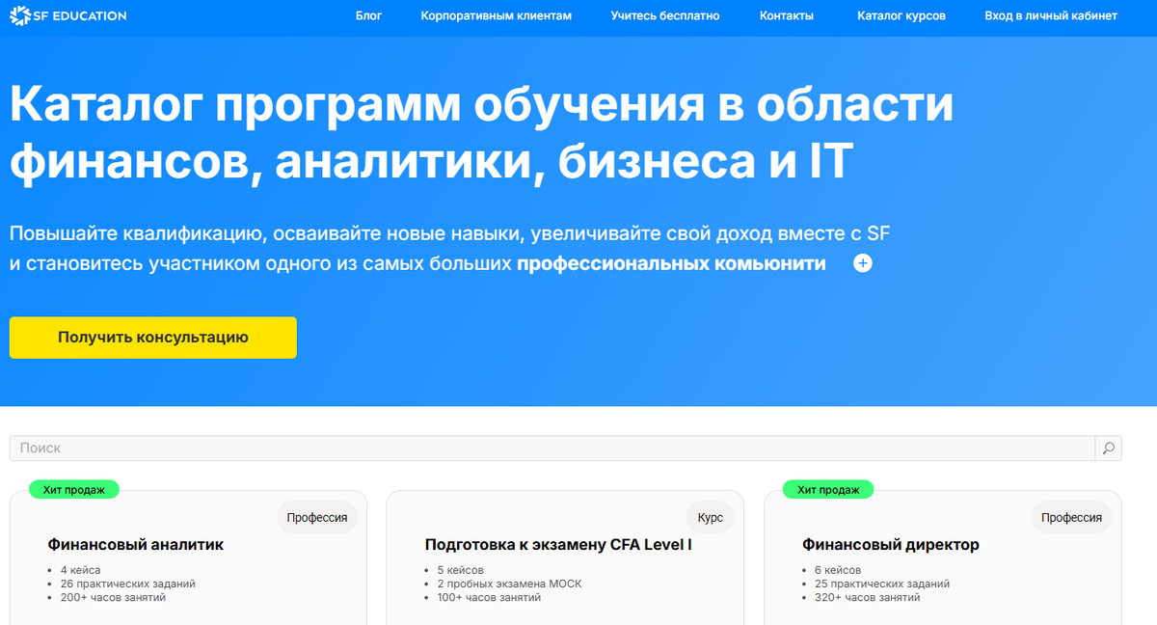
Task: Click '200+ часов занятий' text
Action: click(x=113, y=597)
